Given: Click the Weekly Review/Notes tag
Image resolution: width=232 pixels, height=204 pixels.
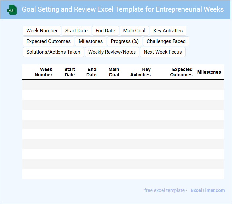Looking at the screenshot, I should pos(112,52).
